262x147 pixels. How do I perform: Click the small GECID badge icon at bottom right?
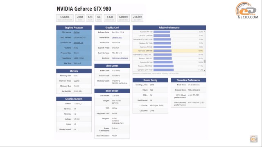pyautogui.click(x=254, y=139)
